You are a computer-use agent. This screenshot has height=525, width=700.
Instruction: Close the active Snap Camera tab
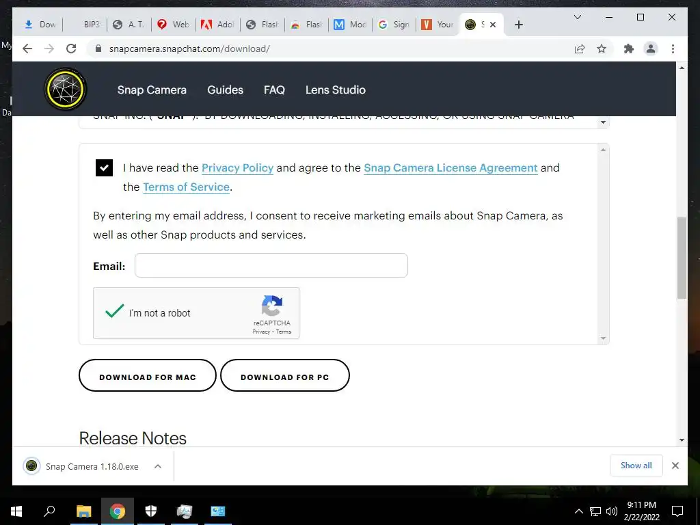493,25
